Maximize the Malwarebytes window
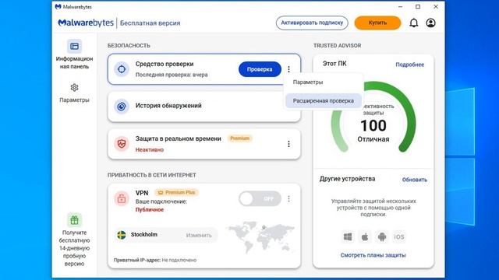Screen dimensions: 499x280 click(x=418, y=7)
